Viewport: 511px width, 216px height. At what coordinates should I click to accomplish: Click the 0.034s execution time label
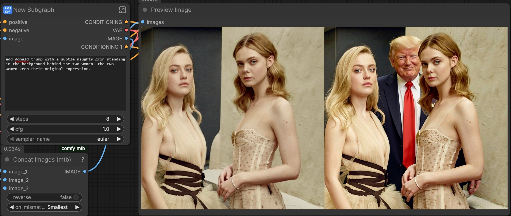pos(12,149)
